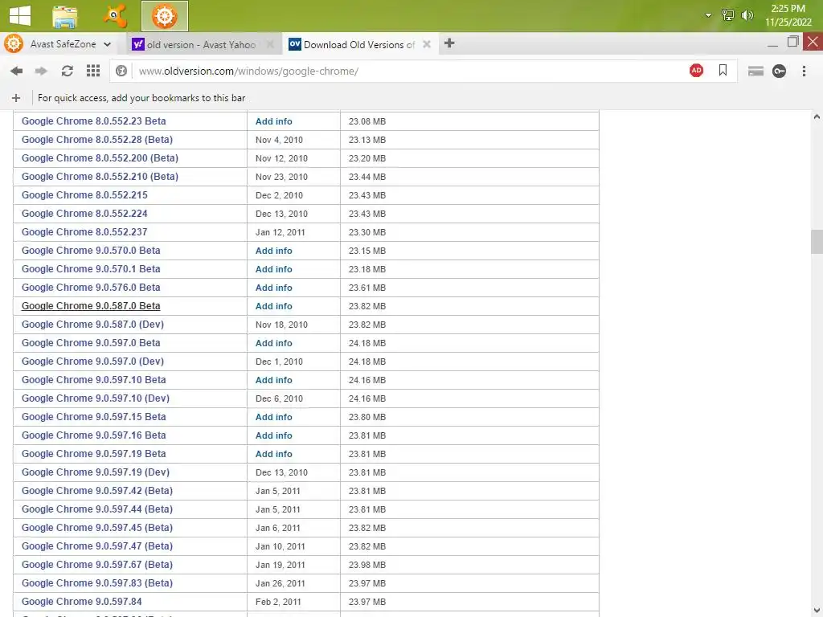823x617 pixels.
Task: Open the browser three-dot menu
Action: point(804,71)
